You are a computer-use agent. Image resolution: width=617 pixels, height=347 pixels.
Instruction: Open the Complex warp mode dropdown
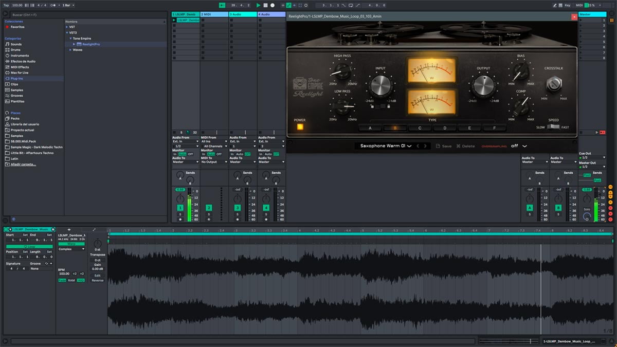(x=71, y=249)
